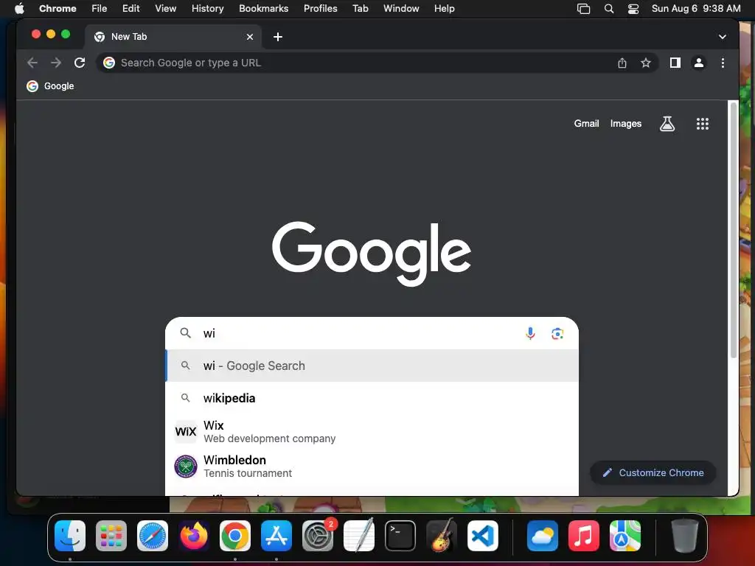
Task: Select the Wimbledon suggestion
Action: click(x=372, y=466)
